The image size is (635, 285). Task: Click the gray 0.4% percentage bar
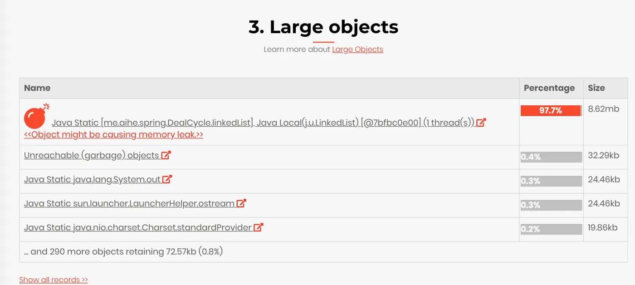(x=551, y=157)
